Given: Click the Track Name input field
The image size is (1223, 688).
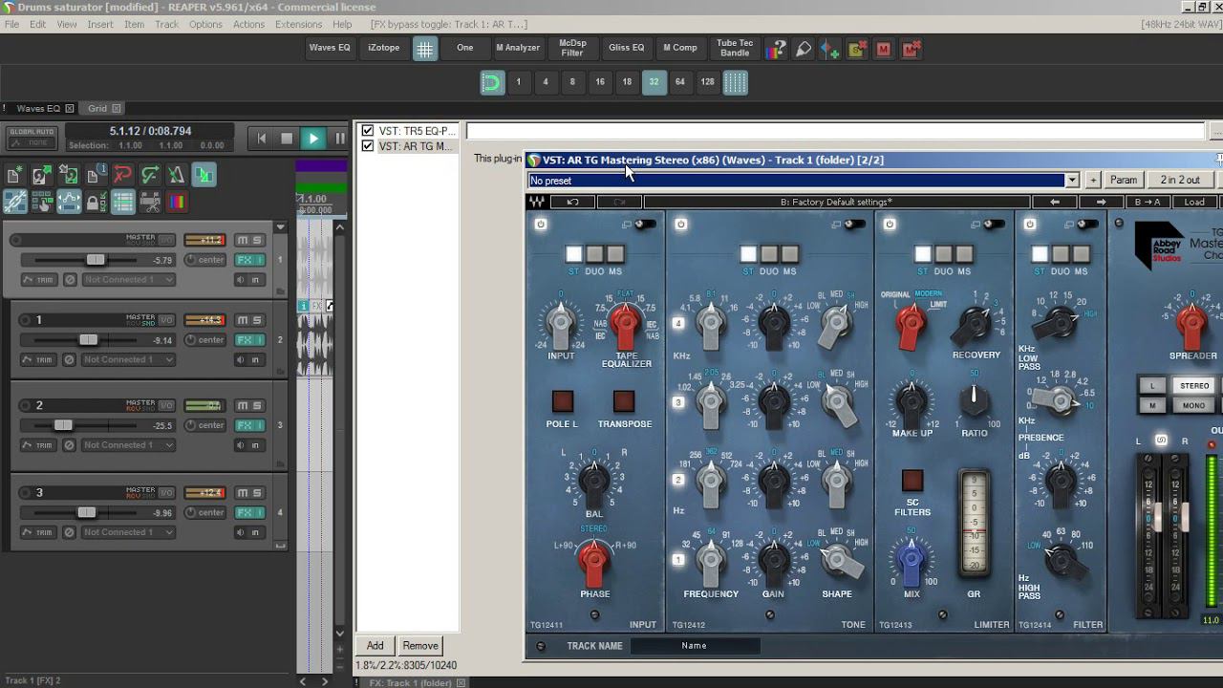Looking at the screenshot, I should pyautogui.click(x=695, y=646).
